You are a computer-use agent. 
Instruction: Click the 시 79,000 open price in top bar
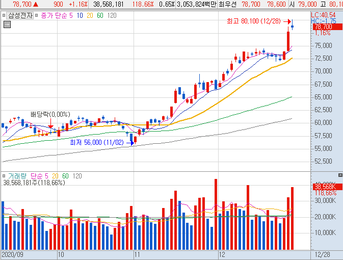(303, 4)
